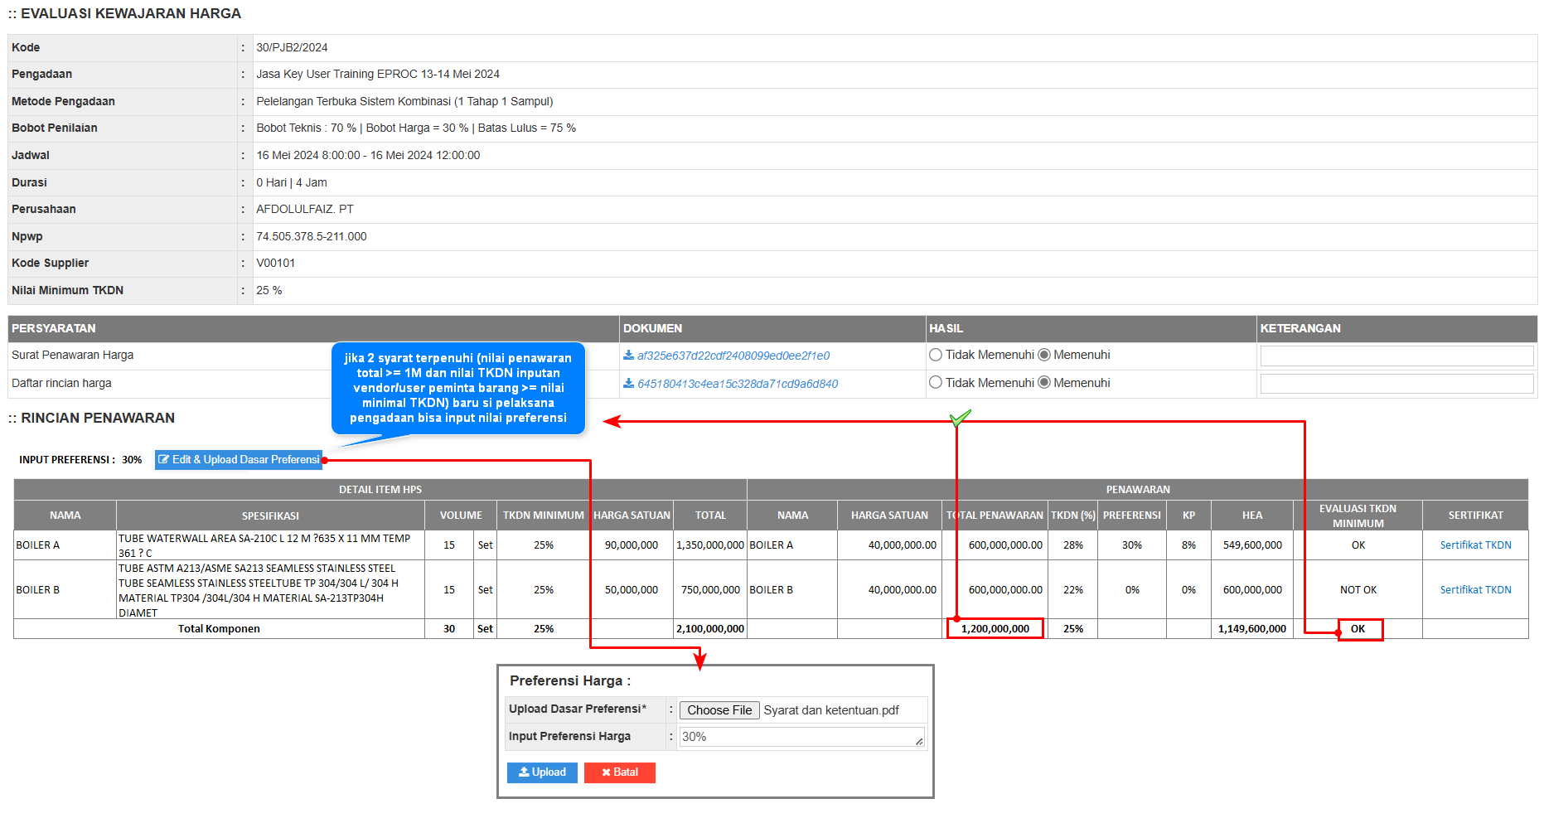Click download icon for Surat Penawaran Harga document
This screenshot has height=823, width=1544.
click(629, 356)
